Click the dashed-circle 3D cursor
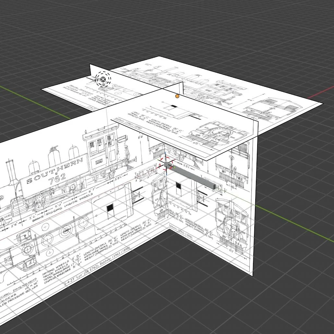 coord(103,79)
